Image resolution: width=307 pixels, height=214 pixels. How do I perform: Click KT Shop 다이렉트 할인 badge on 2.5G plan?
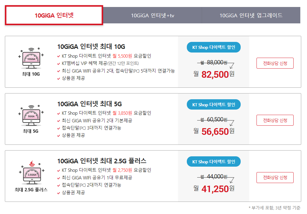pyautogui.click(x=214, y=162)
